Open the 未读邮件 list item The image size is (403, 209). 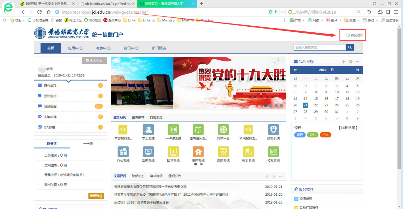[70, 117]
